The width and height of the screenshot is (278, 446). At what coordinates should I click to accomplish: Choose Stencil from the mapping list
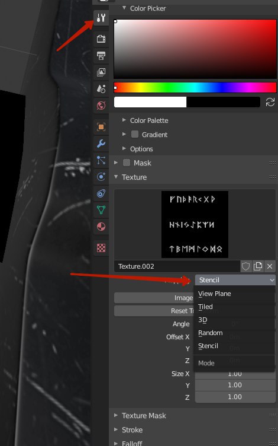[x=234, y=346]
